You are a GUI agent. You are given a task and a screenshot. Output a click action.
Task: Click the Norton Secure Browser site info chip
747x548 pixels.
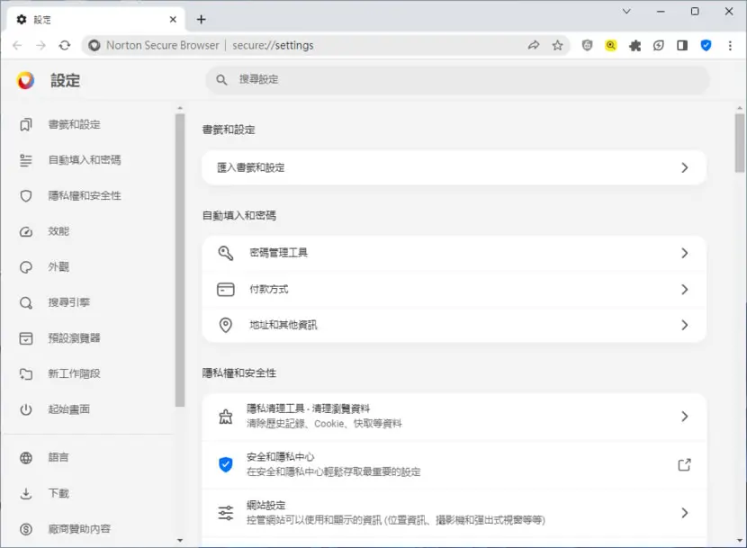(154, 45)
